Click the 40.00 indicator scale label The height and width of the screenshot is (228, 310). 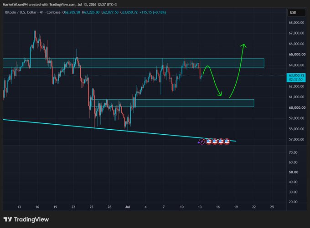click(x=293, y=182)
